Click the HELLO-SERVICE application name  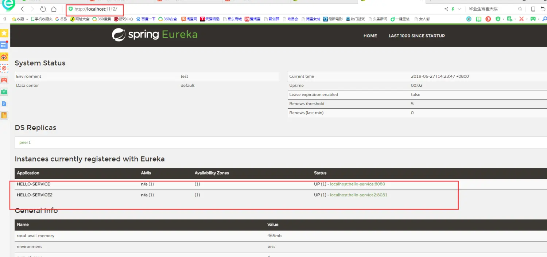(x=33, y=184)
